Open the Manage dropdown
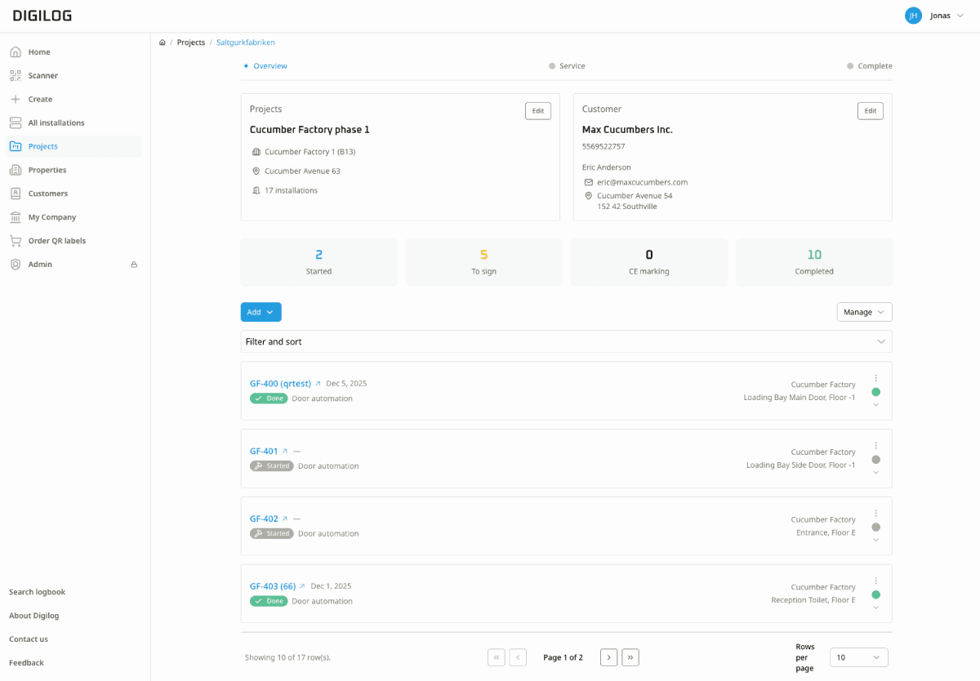This screenshot has width=980, height=681. tap(864, 312)
